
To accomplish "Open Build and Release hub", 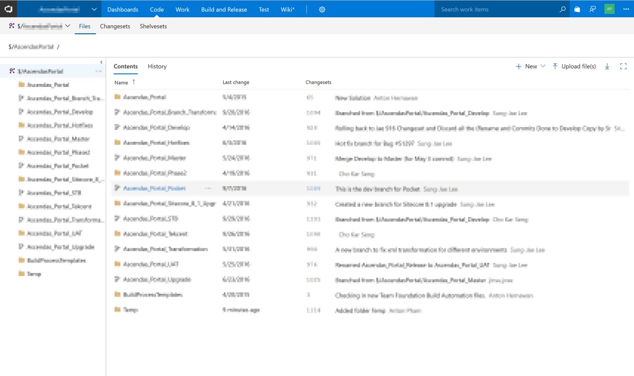I will click(x=224, y=9).
